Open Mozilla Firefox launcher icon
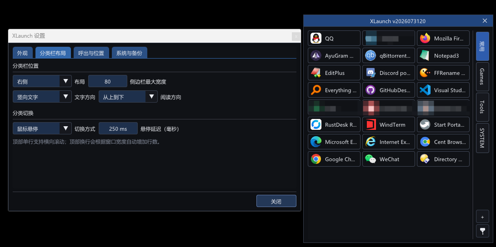 tap(425, 38)
